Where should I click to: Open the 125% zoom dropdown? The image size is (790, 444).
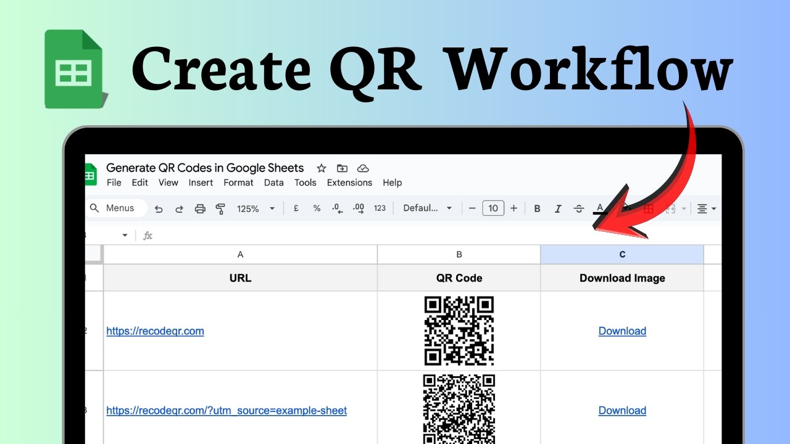(256, 208)
